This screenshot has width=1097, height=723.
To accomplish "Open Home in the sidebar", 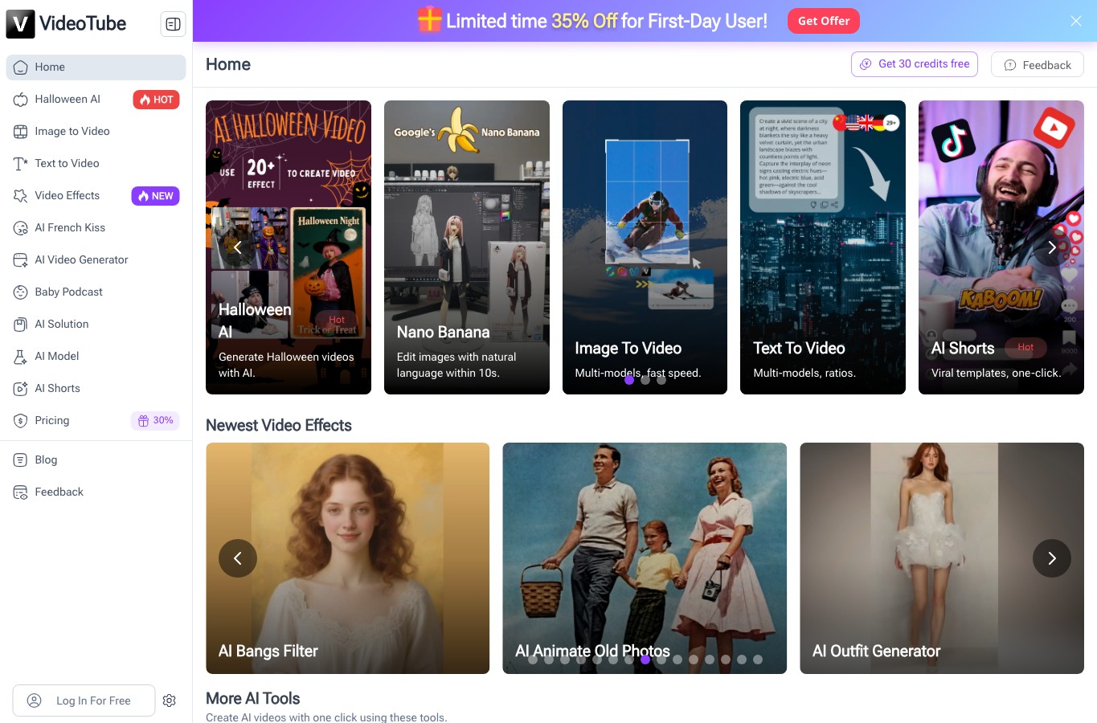I will tap(96, 67).
